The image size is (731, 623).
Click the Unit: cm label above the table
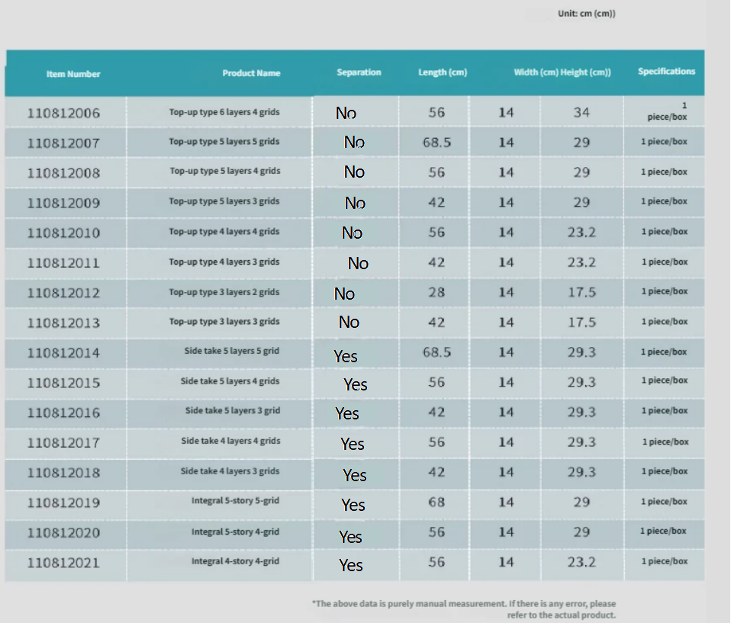pos(586,14)
